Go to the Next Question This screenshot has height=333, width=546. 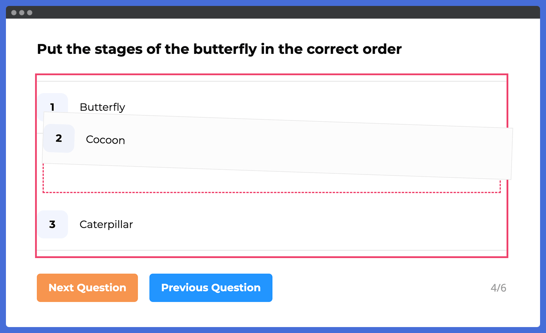87,288
